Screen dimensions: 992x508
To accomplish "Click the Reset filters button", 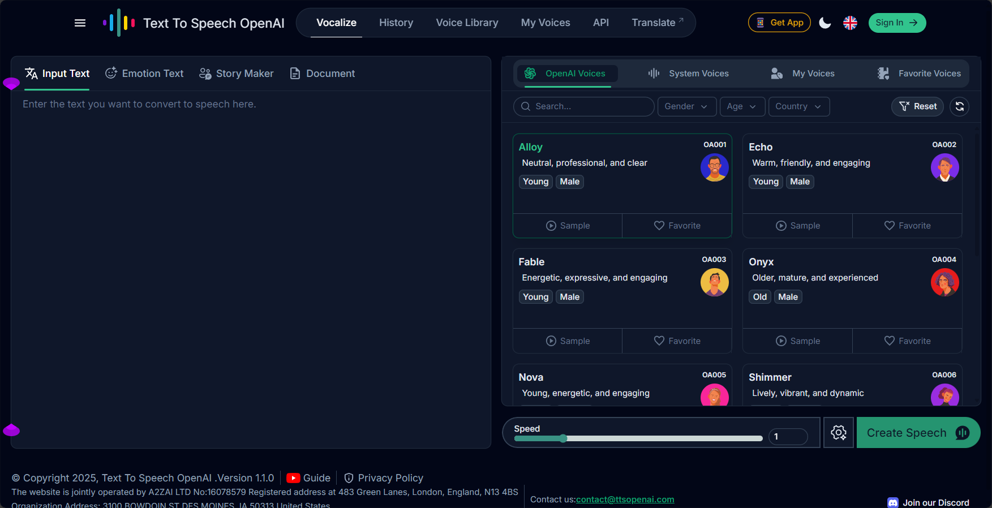I will tap(917, 106).
